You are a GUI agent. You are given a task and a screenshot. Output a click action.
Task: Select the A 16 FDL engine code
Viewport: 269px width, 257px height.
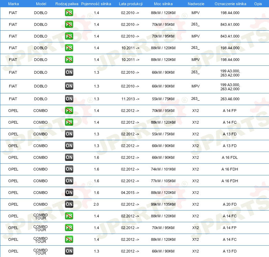(x=230, y=157)
